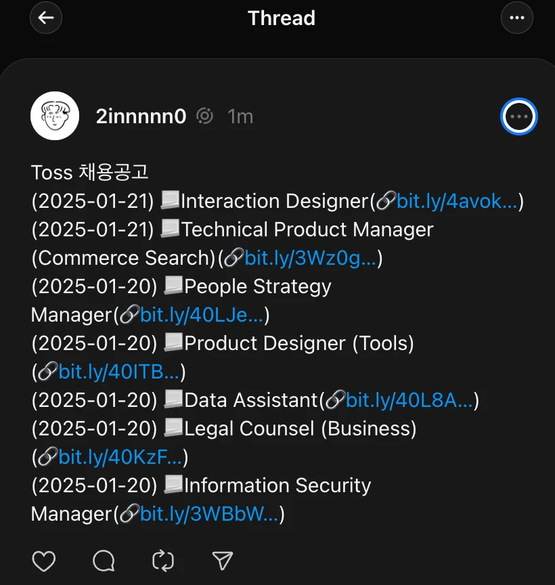The height and width of the screenshot is (585, 555).
Task: Tap the Thread header title
Action: pyautogui.click(x=282, y=18)
